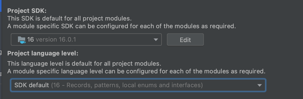The width and height of the screenshot is (303, 99).
Task: Click '16' SDK name beside the folder icon
Action: 31,39
